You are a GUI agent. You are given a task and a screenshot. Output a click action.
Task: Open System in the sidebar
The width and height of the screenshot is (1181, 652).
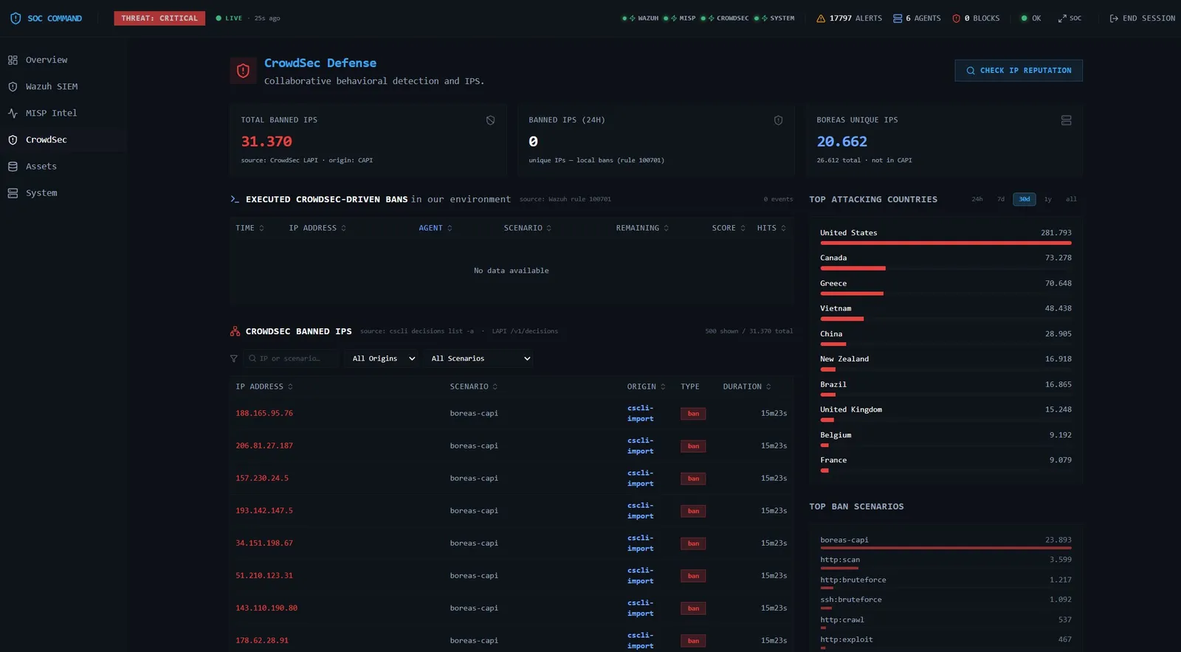63,193
